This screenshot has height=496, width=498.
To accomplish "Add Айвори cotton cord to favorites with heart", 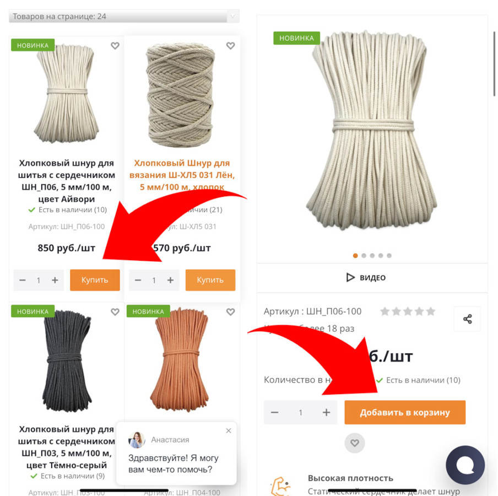I will 115,46.
